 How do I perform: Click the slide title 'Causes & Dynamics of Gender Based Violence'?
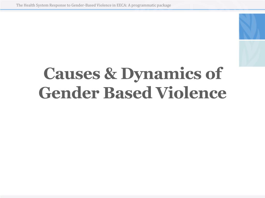pyautogui.click(x=132, y=83)
